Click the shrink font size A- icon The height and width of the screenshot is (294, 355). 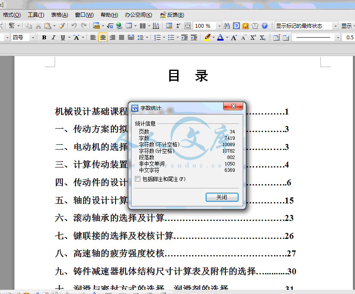[x=244, y=38]
